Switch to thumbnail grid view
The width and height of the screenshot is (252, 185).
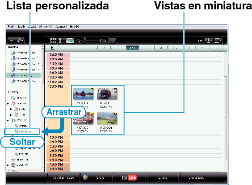53,41
